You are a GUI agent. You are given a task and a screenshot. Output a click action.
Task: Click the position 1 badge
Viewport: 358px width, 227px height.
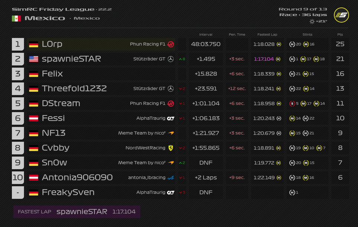tap(18, 44)
